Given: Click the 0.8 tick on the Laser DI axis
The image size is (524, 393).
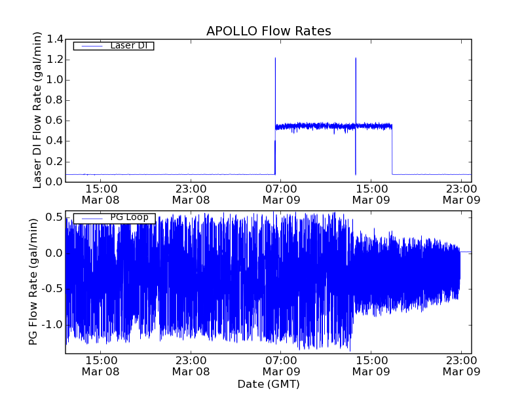Looking at the screenshot, I should click(54, 100).
